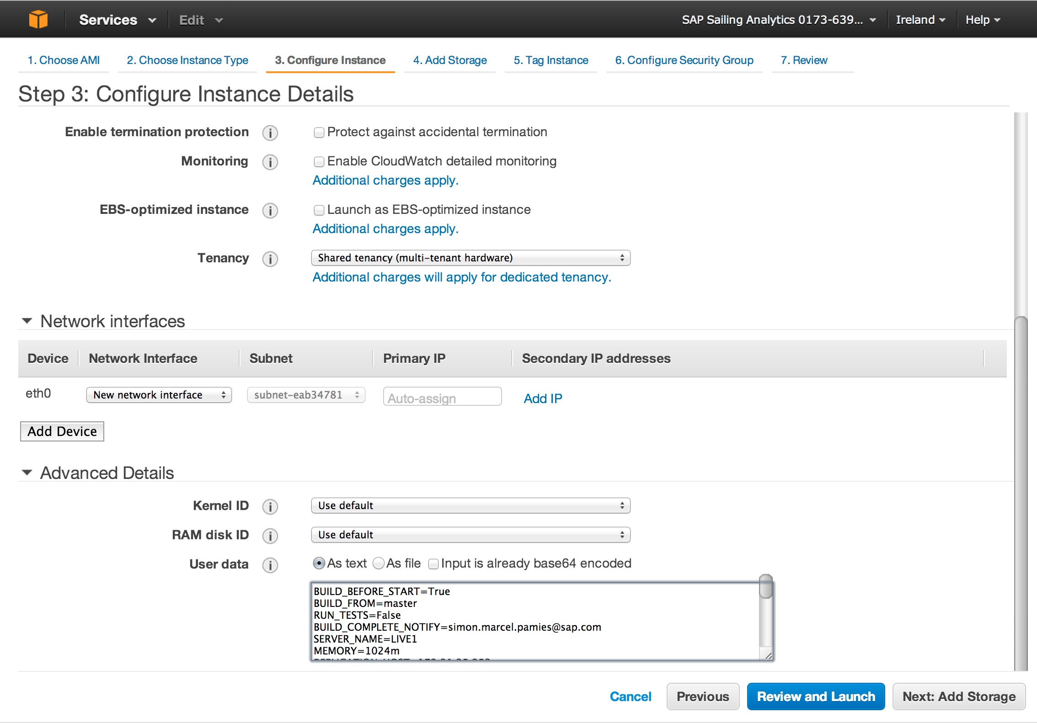The image size is (1037, 723).
Task: Open the Tenancy dropdown
Action: pos(470,258)
